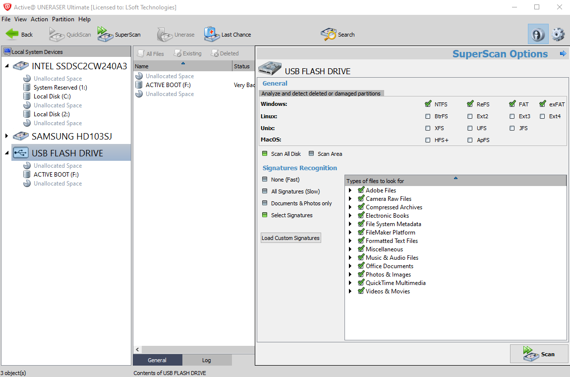The image size is (570, 377).
Task: Expand the SAMSUNG HD103SJ tree node
Action: [x=6, y=136]
